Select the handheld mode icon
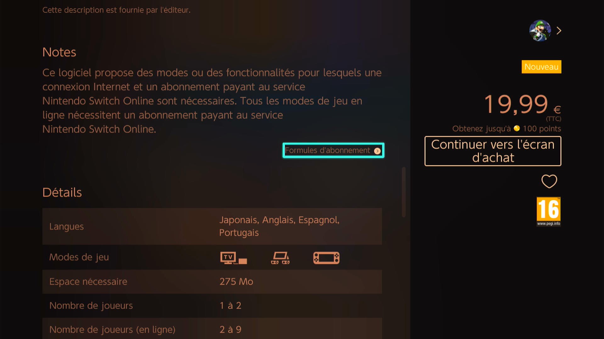This screenshot has width=604, height=339. (326, 258)
